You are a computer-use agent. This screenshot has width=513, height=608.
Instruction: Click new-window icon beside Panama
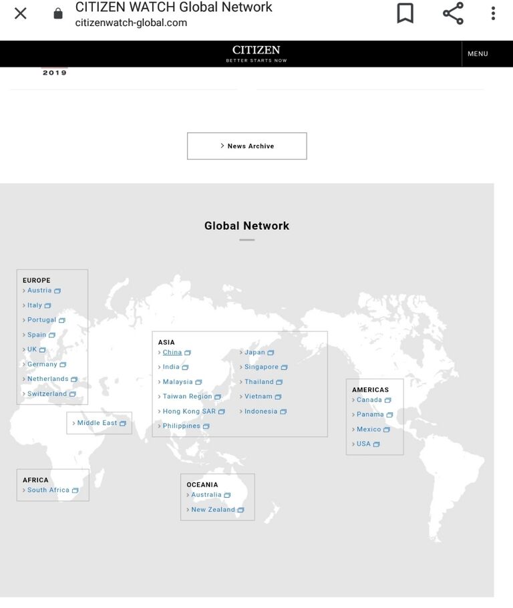pos(389,415)
